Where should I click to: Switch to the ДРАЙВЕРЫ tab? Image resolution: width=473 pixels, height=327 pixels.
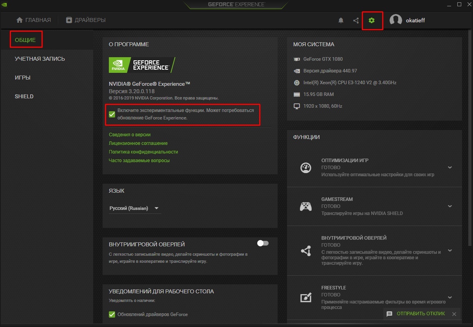pos(86,20)
